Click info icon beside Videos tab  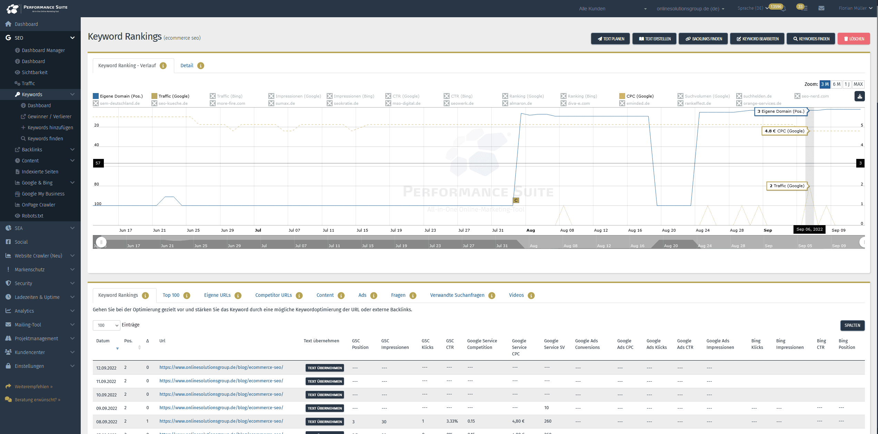(x=531, y=295)
